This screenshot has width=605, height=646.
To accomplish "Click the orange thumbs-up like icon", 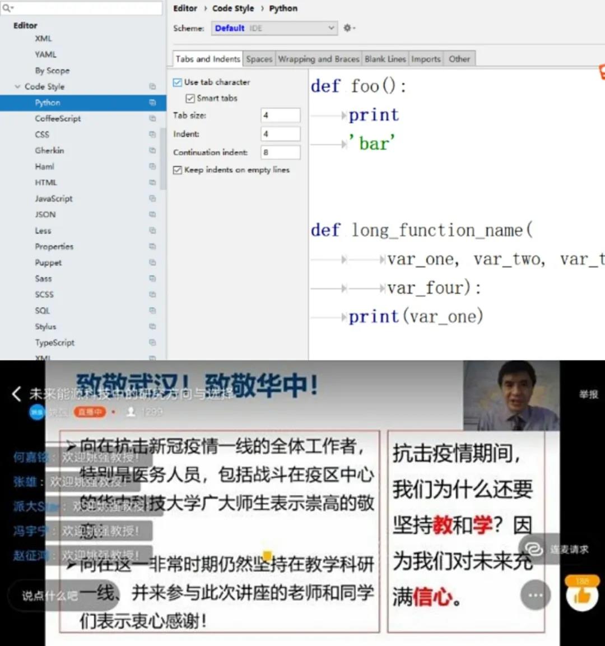I will (x=582, y=595).
